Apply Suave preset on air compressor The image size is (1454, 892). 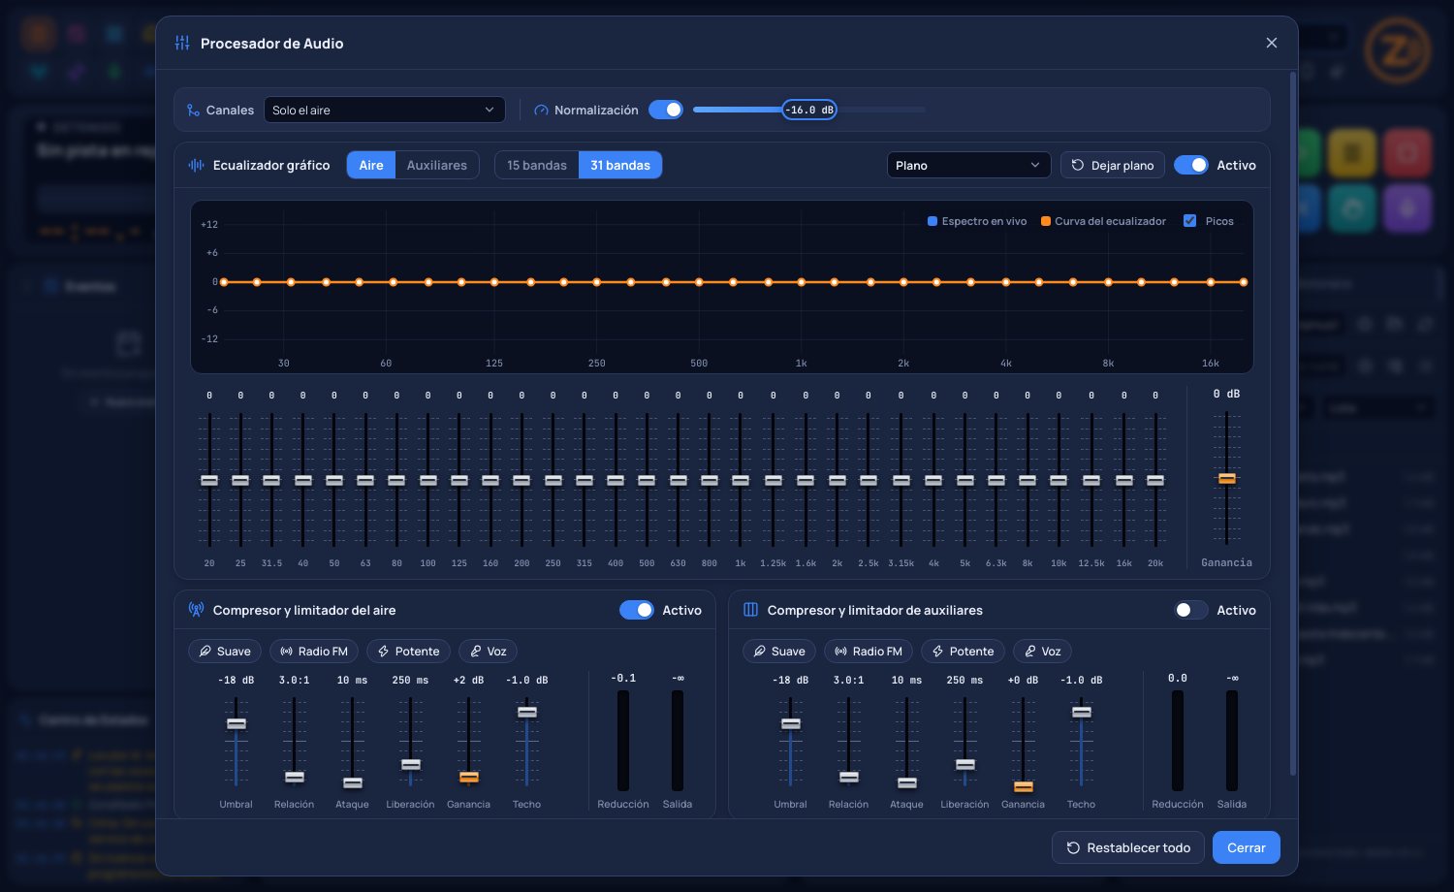(225, 652)
